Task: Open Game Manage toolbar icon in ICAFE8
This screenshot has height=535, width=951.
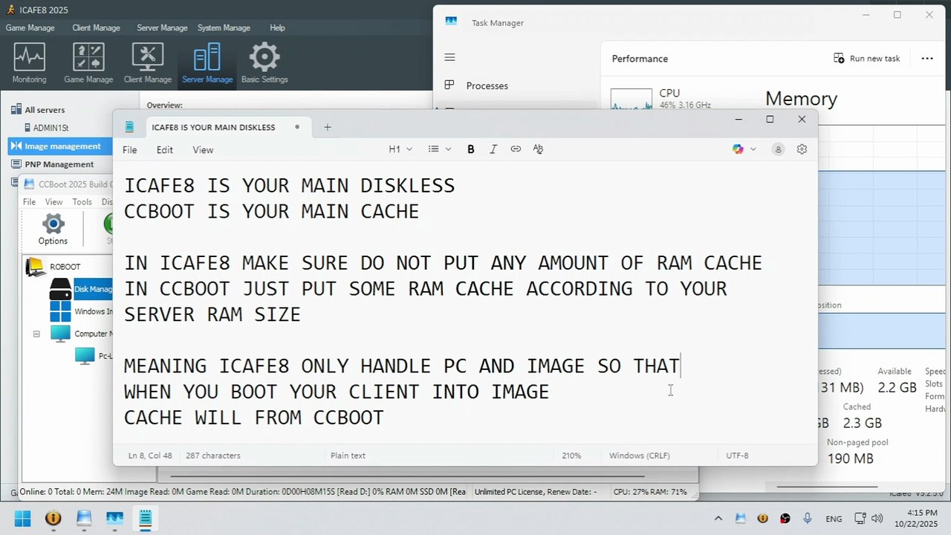Action: click(88, 63)
